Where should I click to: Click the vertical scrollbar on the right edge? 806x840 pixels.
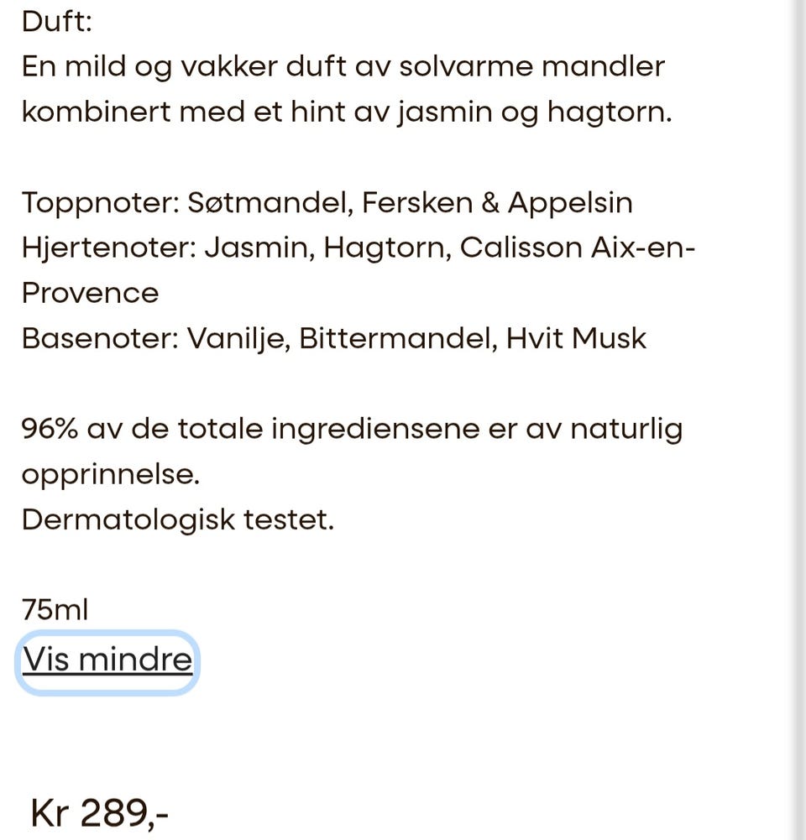pyautogui.click(x=798, y=420)
